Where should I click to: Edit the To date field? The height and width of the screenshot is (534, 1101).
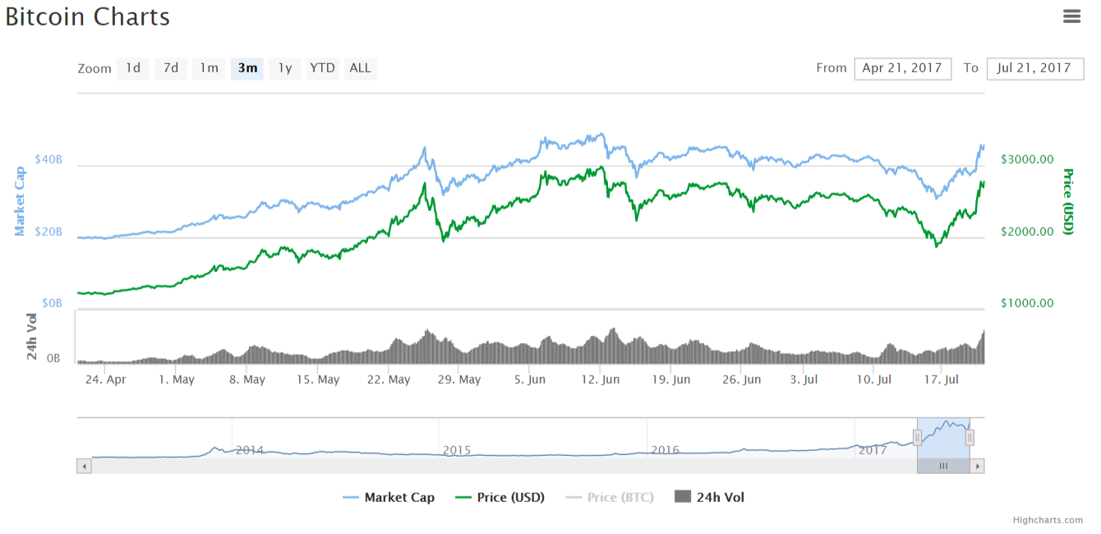pos(1034,68)
